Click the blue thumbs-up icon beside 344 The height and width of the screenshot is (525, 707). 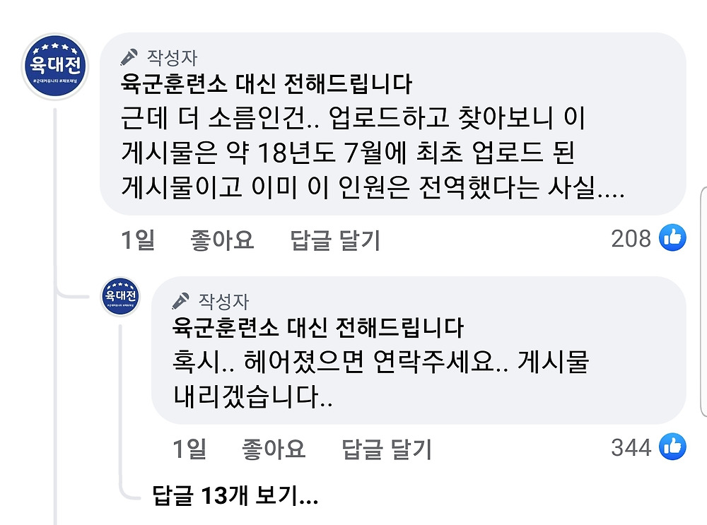(672, 447)
